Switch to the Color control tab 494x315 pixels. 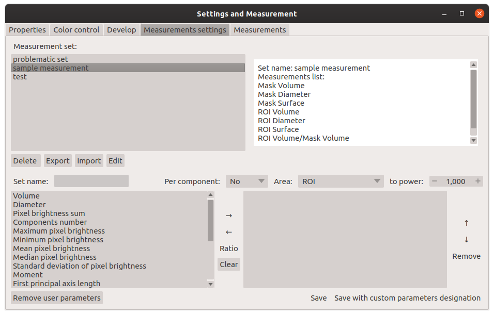click(76, 30)
